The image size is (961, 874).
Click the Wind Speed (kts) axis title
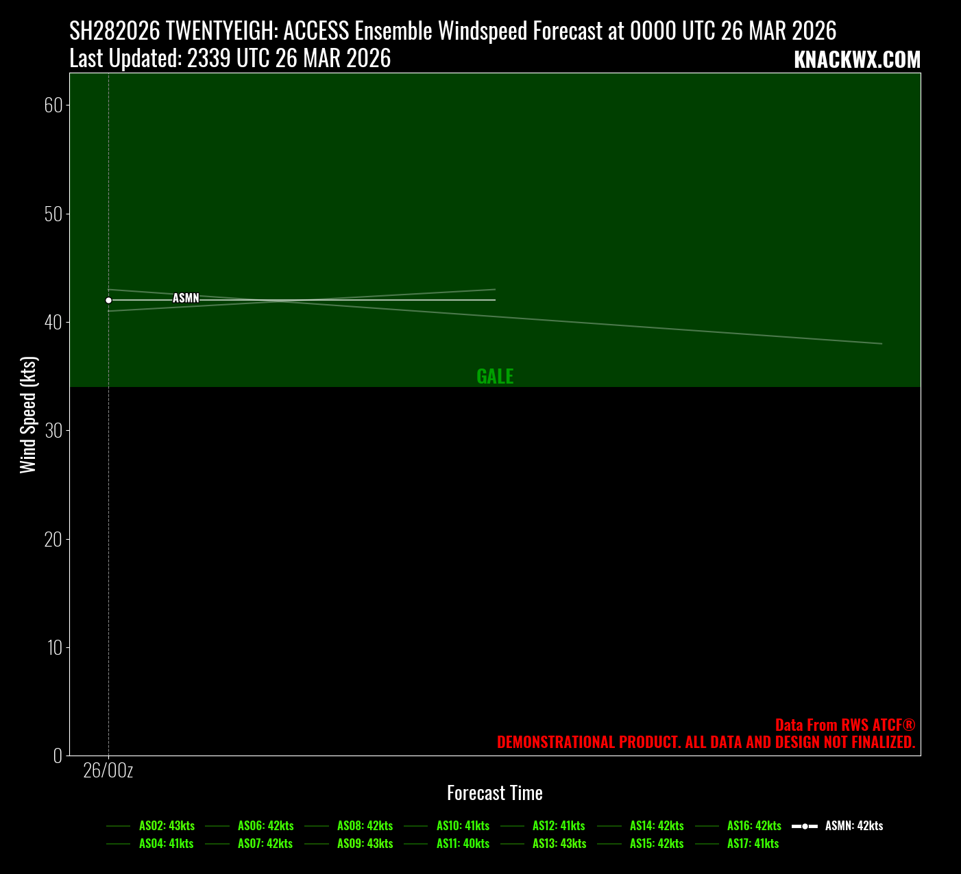27,414
